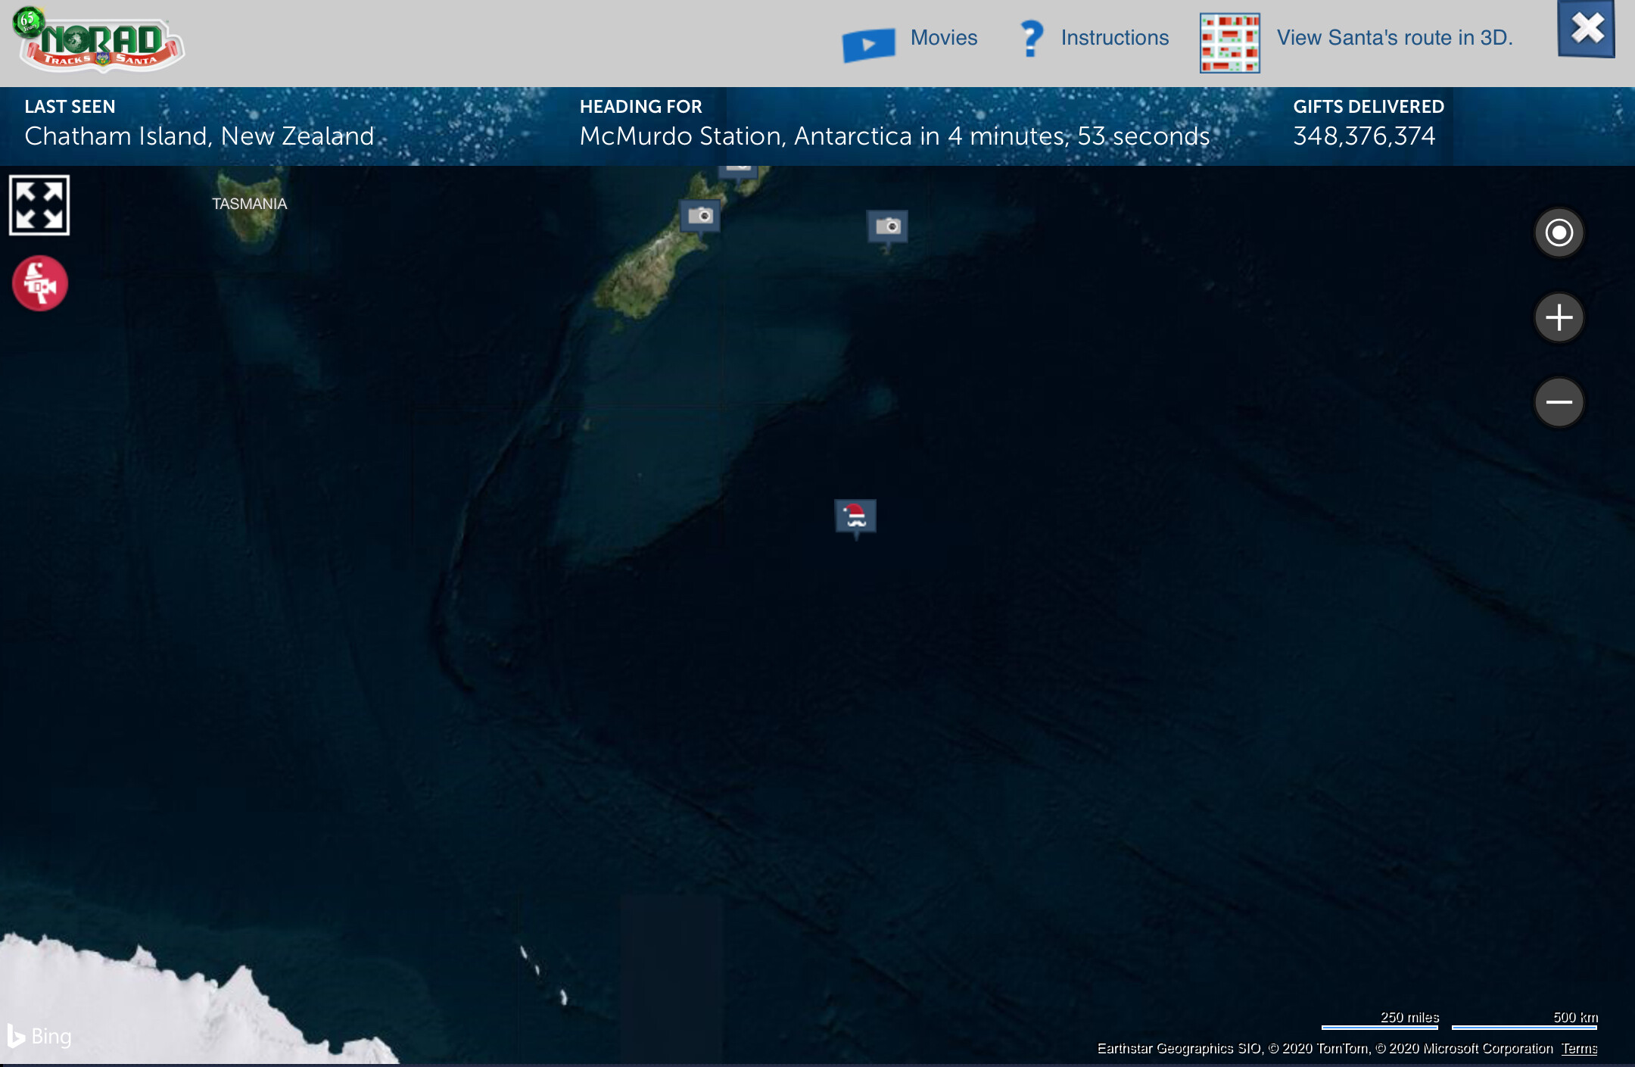Viewport: 1635px width, 1067px height.
Task: Recenter map with the locate target button
Action: click(1559, 232)
